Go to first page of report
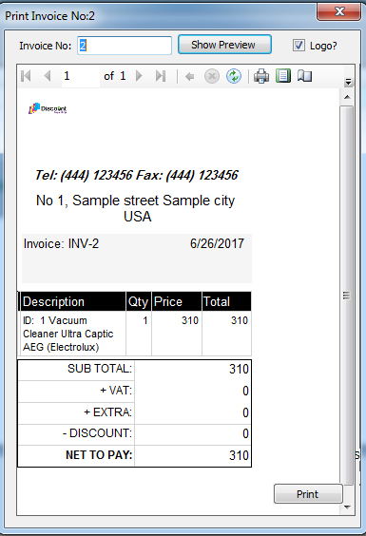The width and height of the screenshot is (366, 536). tap(26, 76)
